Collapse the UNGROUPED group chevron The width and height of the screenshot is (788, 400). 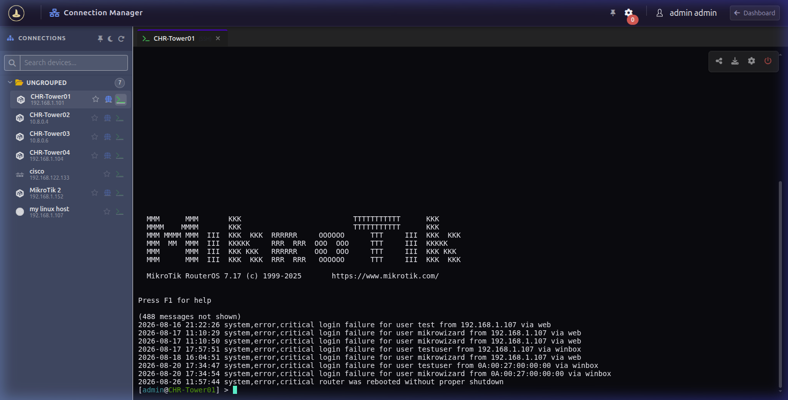10,82
